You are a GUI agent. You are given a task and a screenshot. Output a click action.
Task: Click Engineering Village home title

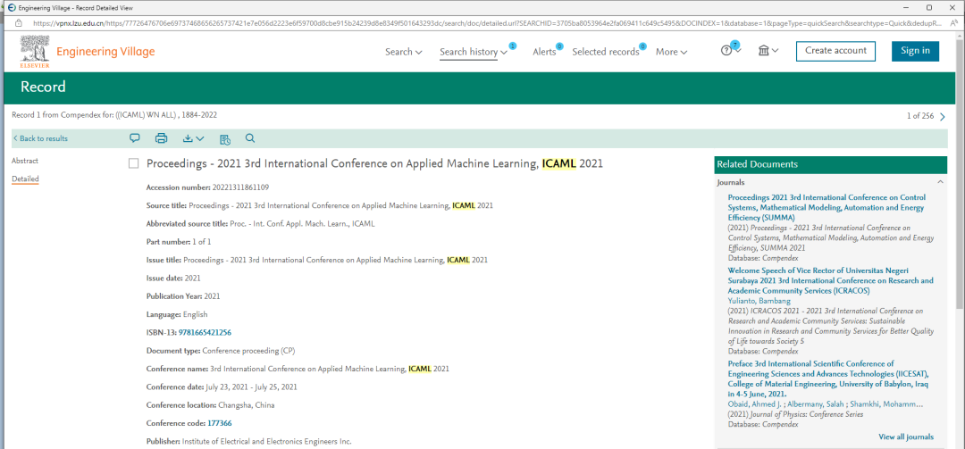point(105,52)
